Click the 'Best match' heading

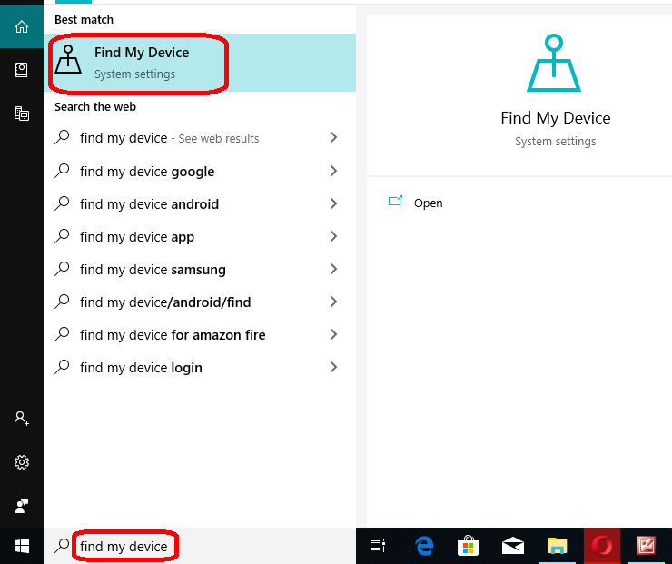pos(84,20)
